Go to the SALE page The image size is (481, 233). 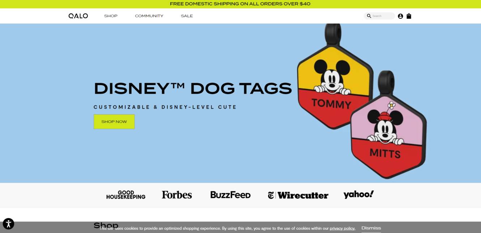click(x=187, y=16)
